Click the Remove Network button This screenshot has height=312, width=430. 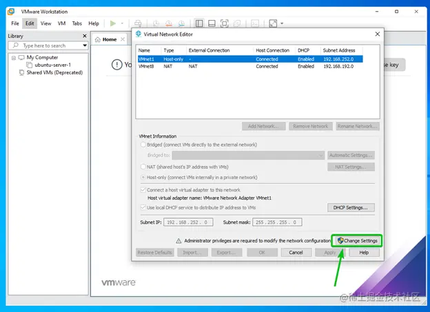(x=310, y=127)
